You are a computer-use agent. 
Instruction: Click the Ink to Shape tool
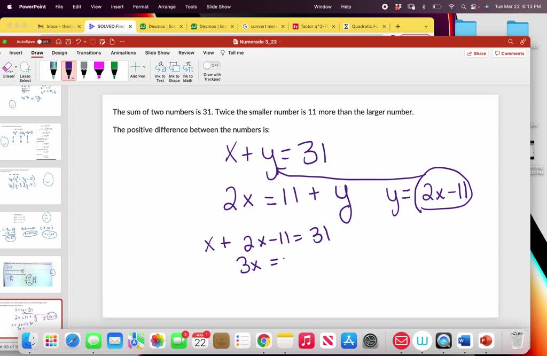[x=174, y=70]
